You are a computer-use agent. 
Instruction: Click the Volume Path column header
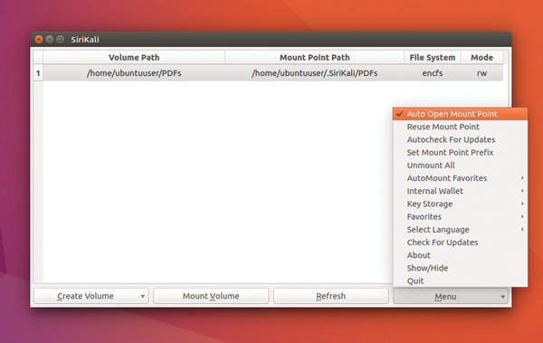tap(134, 57)
